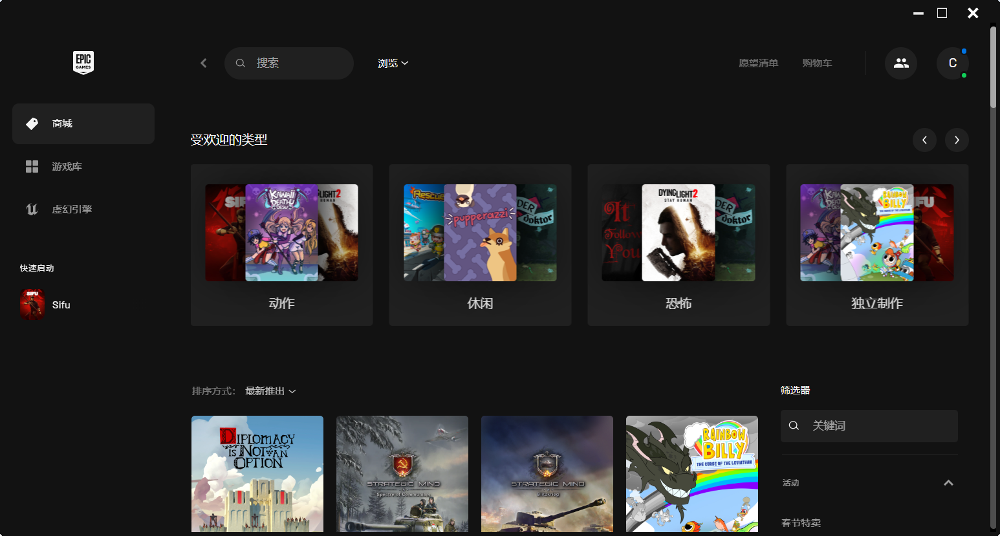Open the 休闲 genre card
This screenshot has height=536, width=1000.
coord(480,245)
